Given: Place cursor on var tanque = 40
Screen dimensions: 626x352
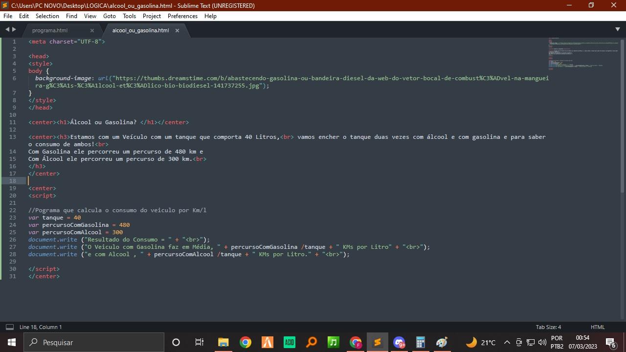Looking at the screenshot, I should pos(55,218).
